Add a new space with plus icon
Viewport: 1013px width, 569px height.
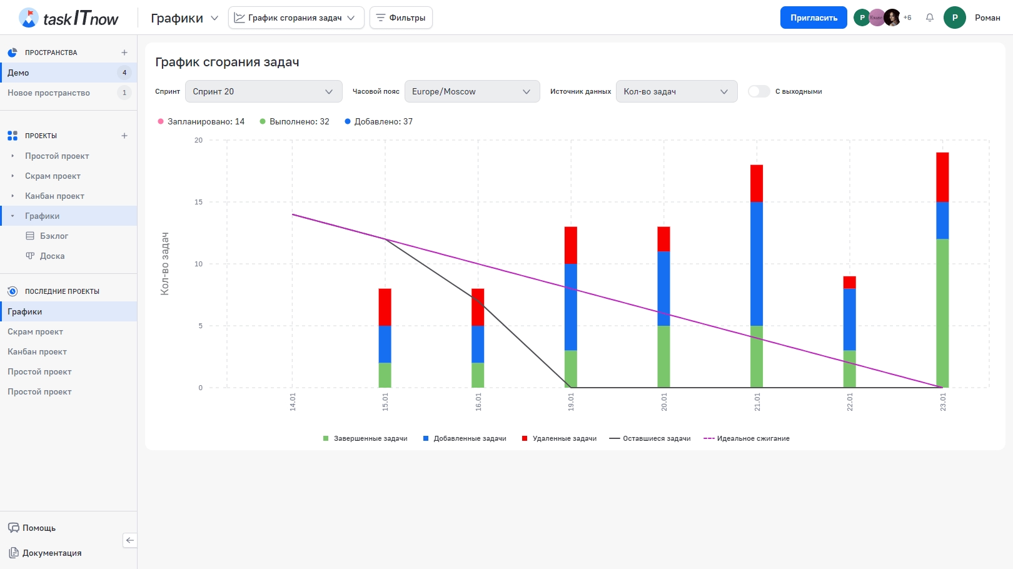124,53
